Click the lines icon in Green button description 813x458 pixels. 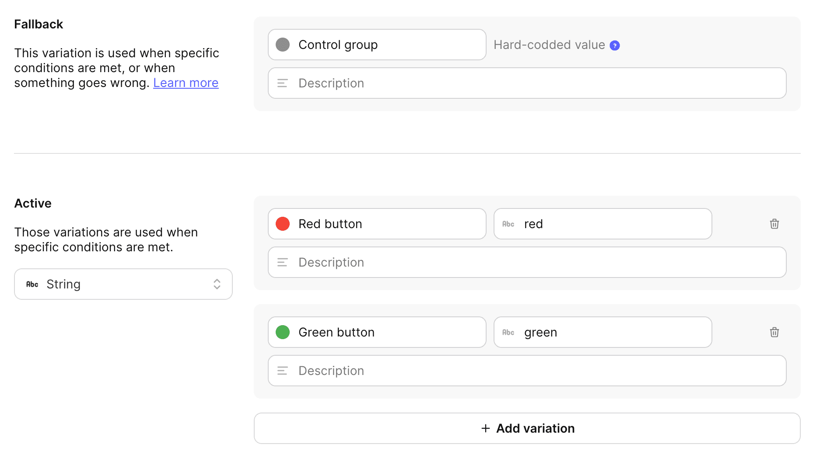pos(282,371)
